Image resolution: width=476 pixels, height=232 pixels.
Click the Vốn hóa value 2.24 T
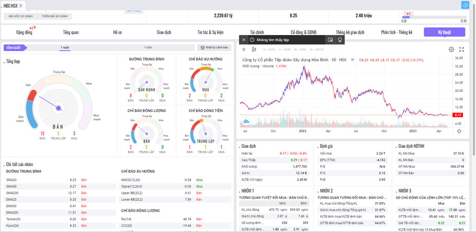(x=381, y=154)
